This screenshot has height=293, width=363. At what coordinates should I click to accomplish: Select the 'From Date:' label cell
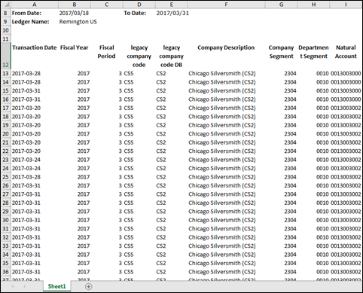pos(35,13)
